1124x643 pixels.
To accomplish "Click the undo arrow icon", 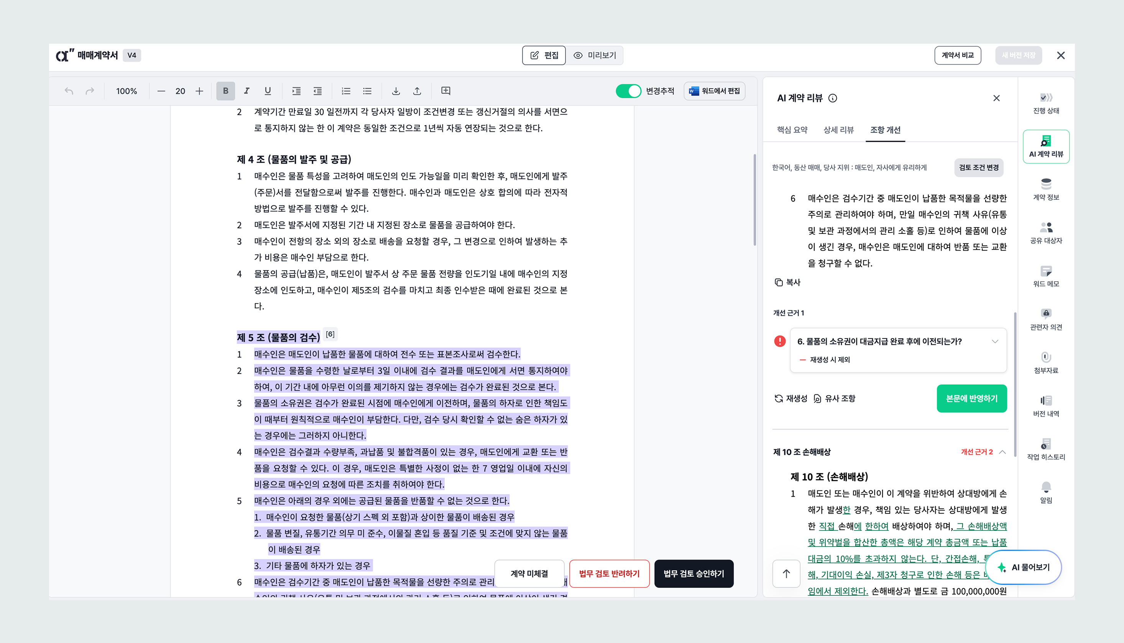I will (x=69, y=91).
